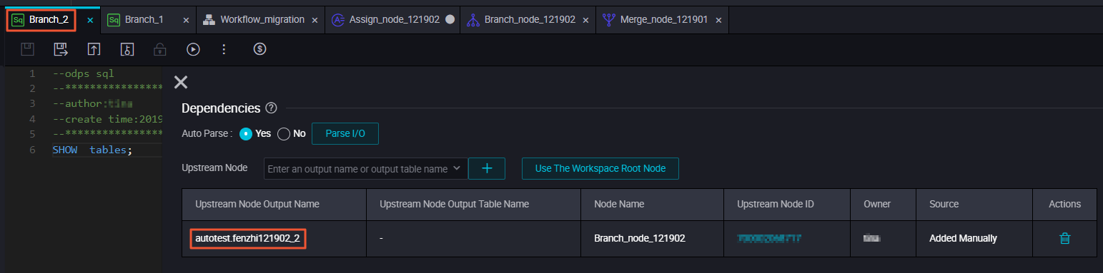This screenshot has width=1103, height=273.
Task: Select Auto Parse No radio button
Action: 283,133
